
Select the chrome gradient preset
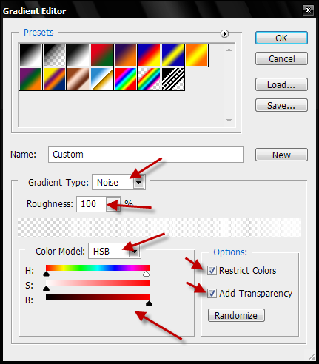pos(101,79)
